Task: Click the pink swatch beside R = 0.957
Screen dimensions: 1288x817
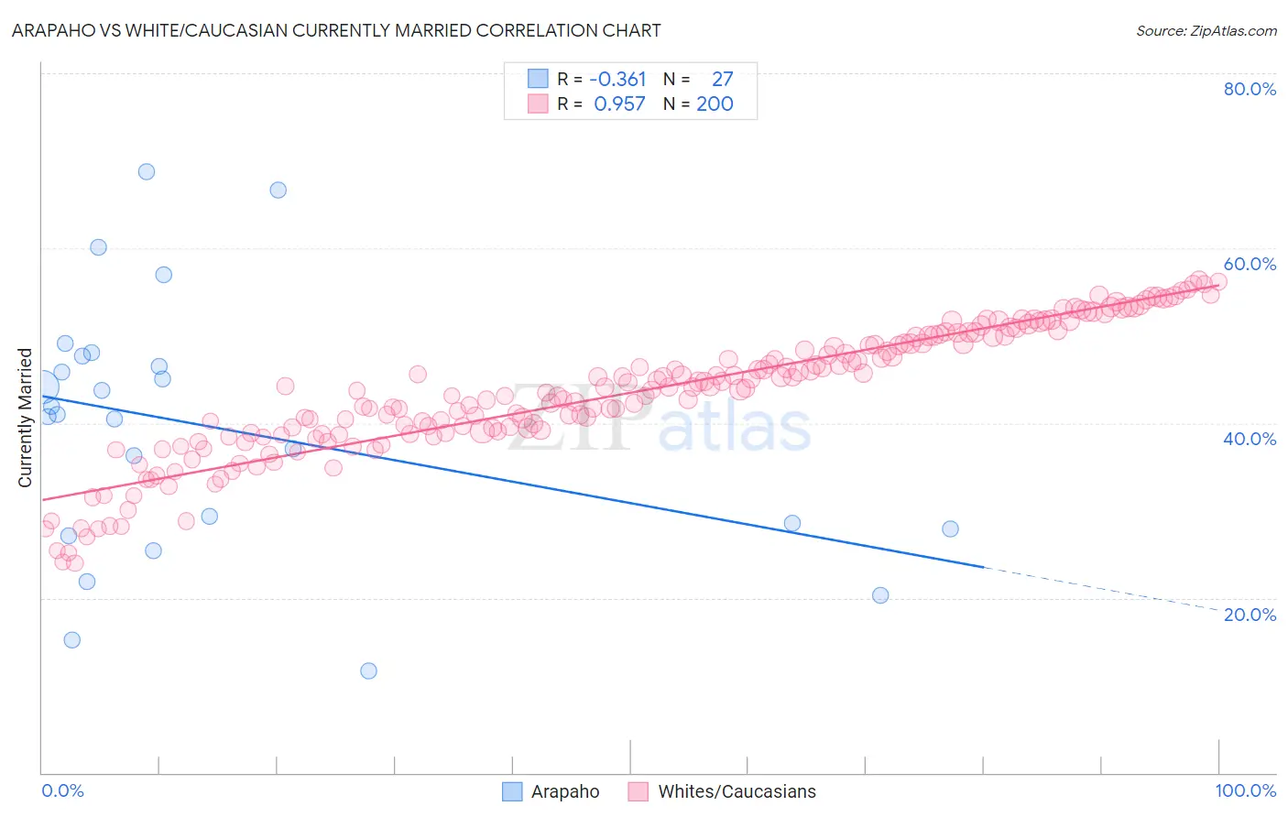Action: pyautogui.click(x=538, y=103)
